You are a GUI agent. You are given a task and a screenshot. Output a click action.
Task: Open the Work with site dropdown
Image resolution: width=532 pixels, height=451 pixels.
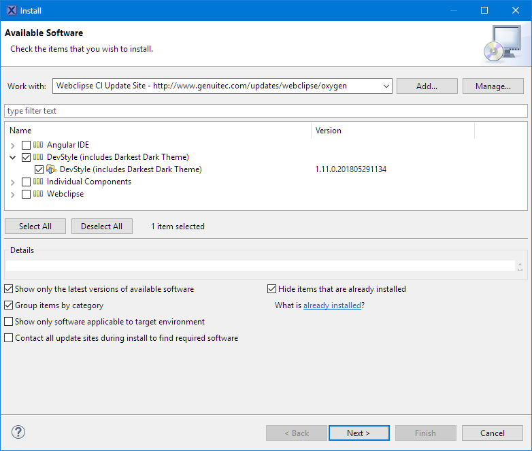(x=386, y=86)
